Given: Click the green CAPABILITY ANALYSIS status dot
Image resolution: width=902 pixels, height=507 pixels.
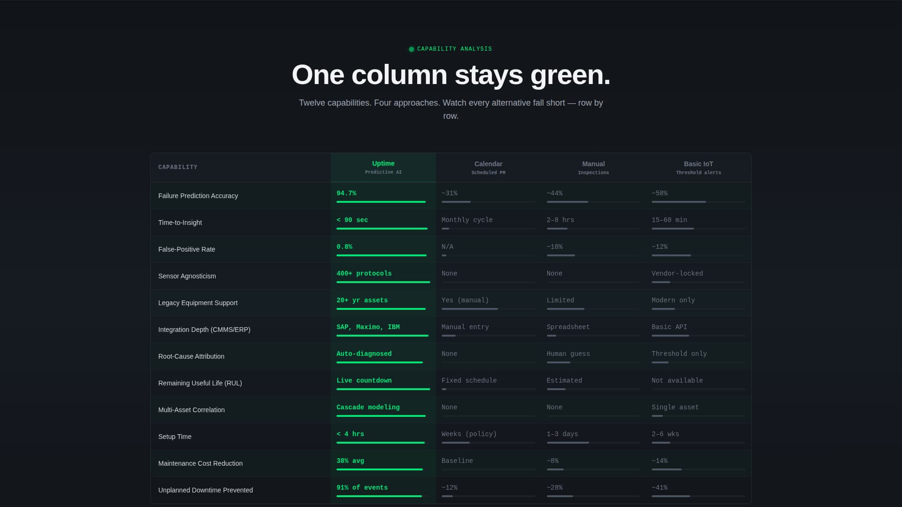Looking at the screenshot, I should (x=411, y=49).
